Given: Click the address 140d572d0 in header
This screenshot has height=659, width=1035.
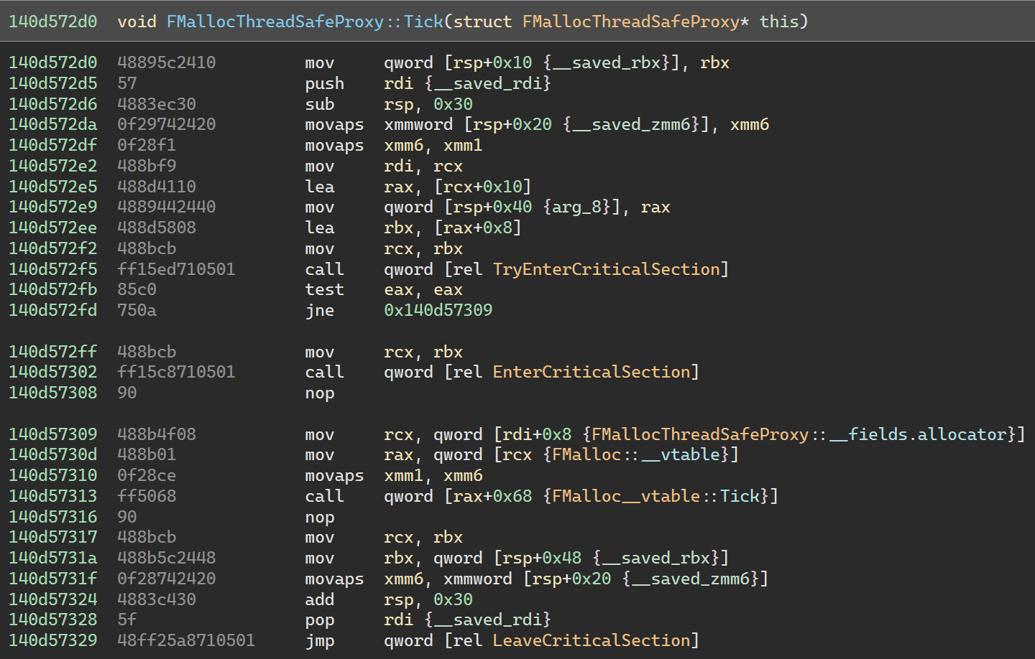Looking at the screenshot, I should coord(52,22).
